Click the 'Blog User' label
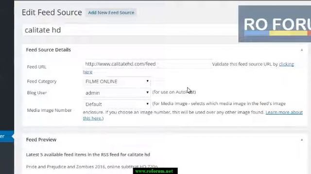Image resolution: width=311 pixels, height=174 pixels. [37, 93]
